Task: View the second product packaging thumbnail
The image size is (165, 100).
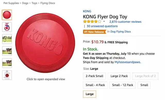Action: [7, 27]
